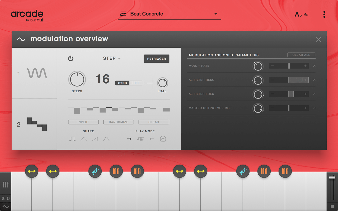The image size is (338, 211).
Task: Set play mode to pendulum
Action: tap(140, 139)
